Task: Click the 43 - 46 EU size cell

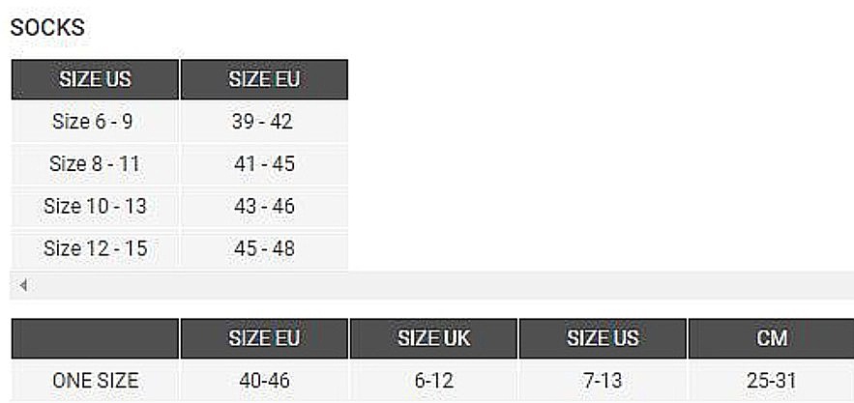Action: coord(264,207)
